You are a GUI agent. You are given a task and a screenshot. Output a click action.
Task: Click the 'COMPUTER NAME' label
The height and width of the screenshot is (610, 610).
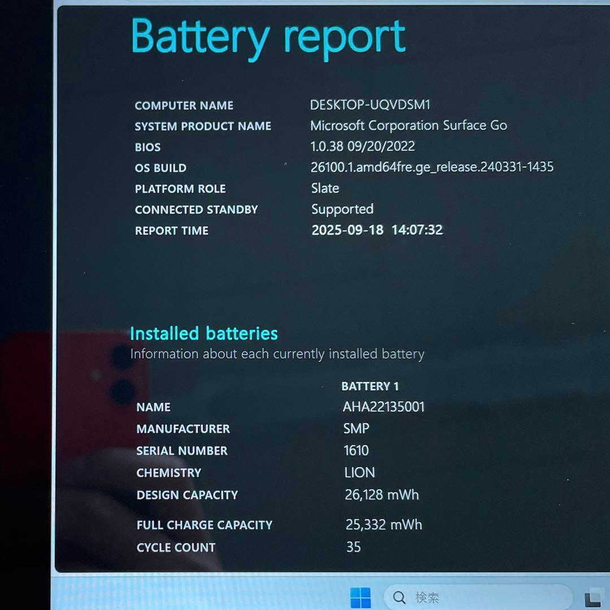pyautogui.click(x=184, y=106)
